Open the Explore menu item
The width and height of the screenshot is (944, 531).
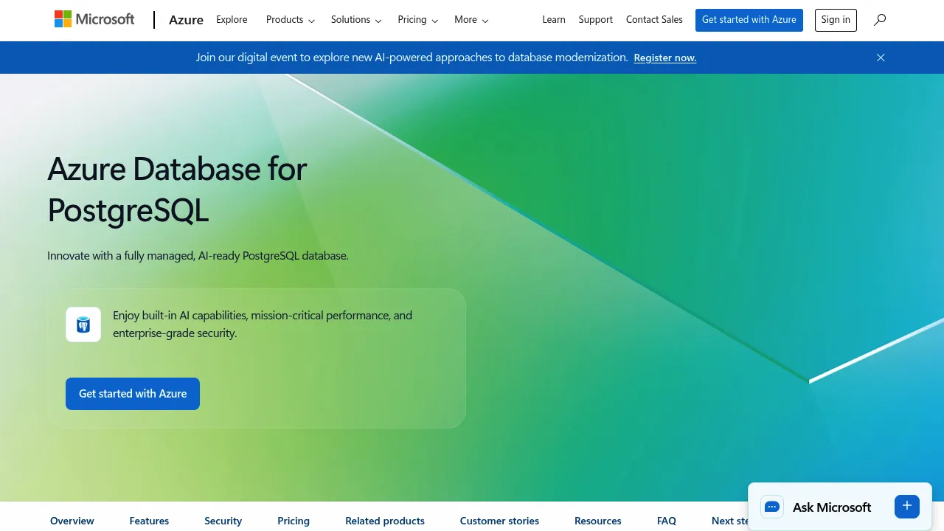232,20
